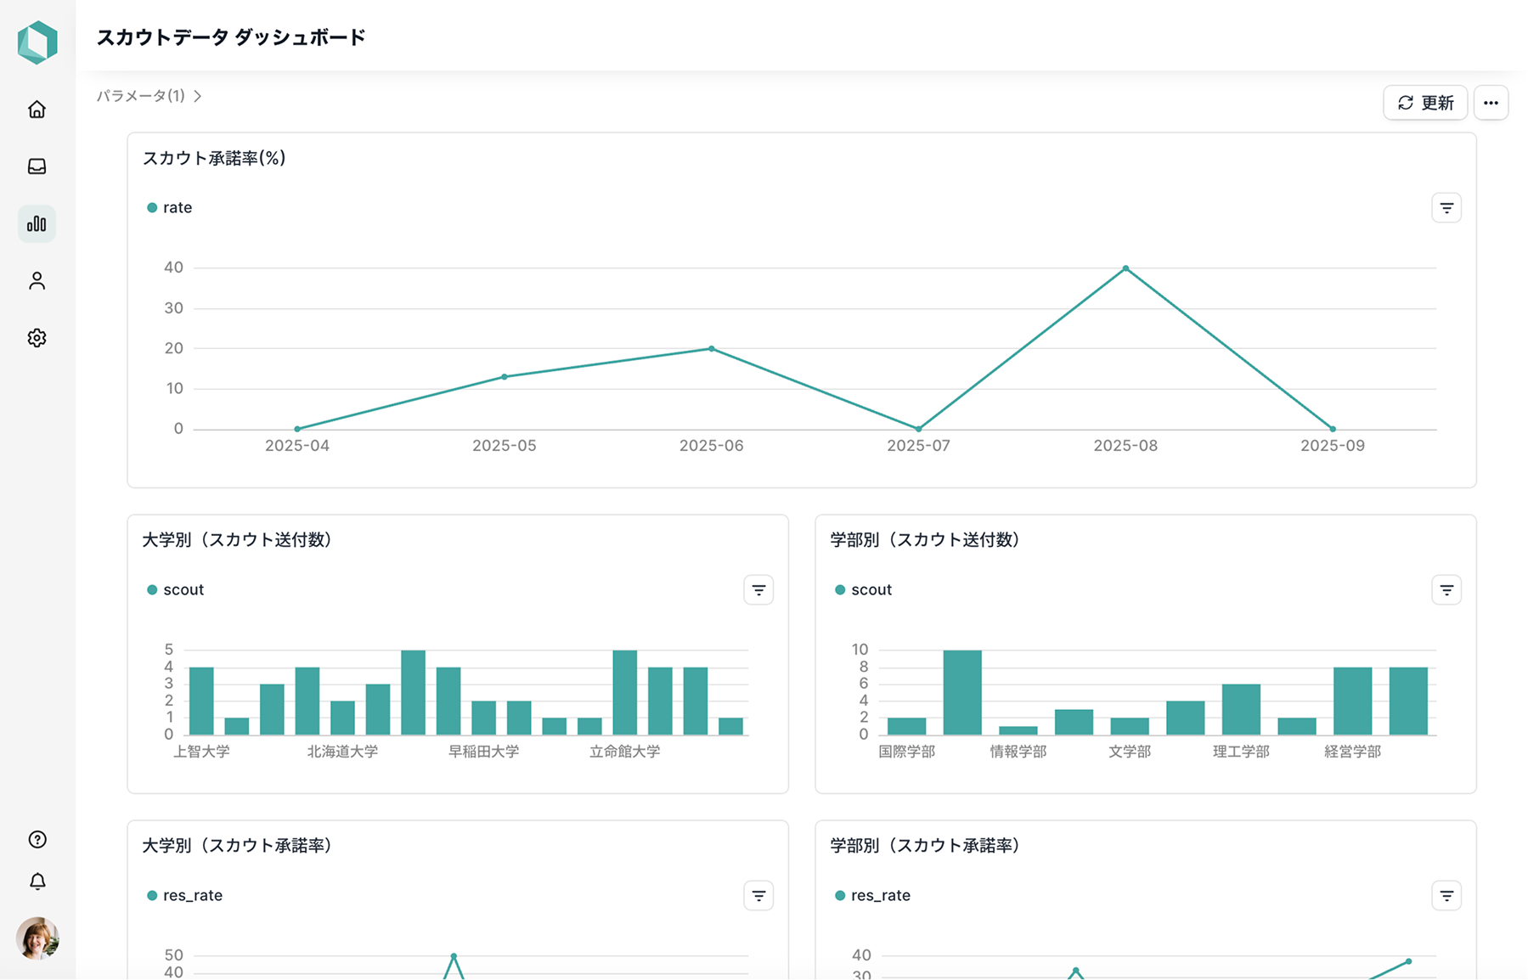Open filter dropdown on 学部別（スカウト送付数）chart
This screenshot has width=1528, height=980.
[1446, 589]
